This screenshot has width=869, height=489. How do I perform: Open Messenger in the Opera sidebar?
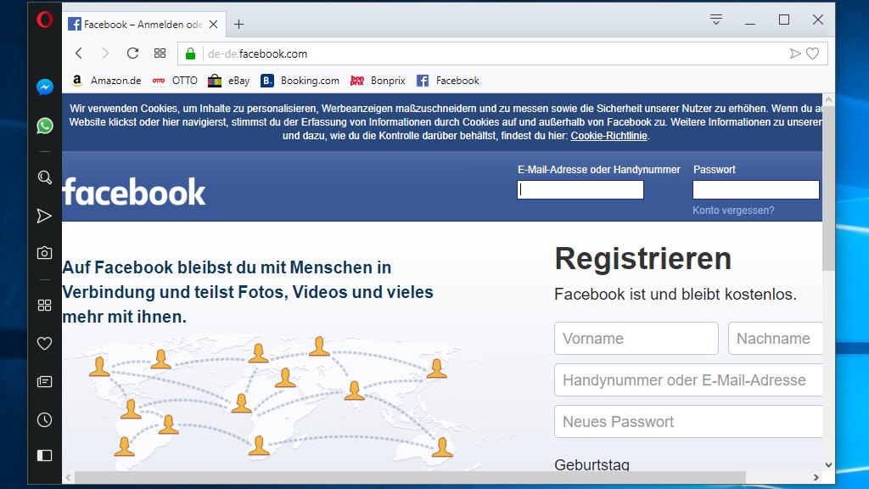pyautogui.click(x=45, y=87)
